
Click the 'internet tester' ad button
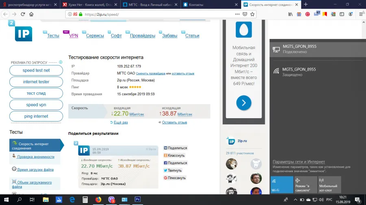pyautogui.click(x=36, y=82)
